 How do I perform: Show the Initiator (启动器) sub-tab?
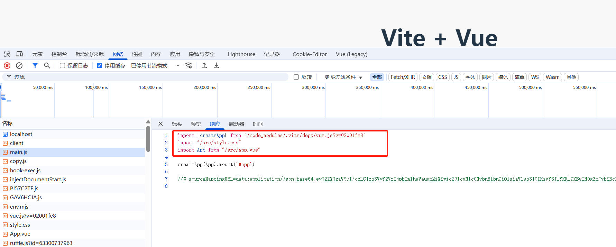[x=237, y=124]
